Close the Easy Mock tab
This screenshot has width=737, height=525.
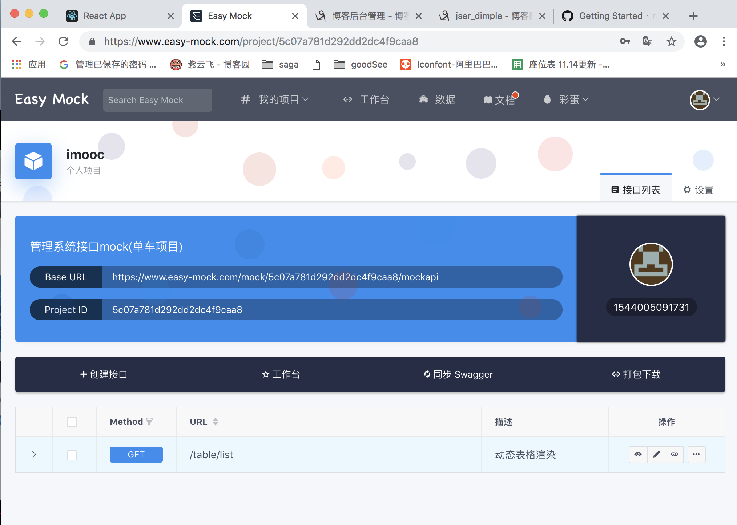click(295, 16)
